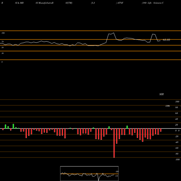Click the '(5,5' parameter text in header

click(93, 3)
